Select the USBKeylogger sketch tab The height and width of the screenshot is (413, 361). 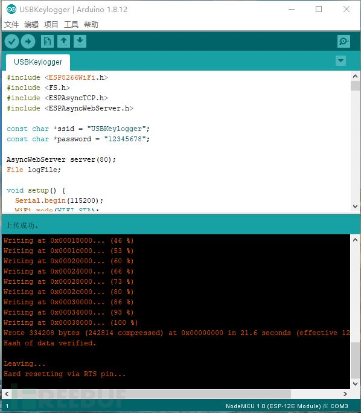pyautogui.click(x=38, y=62)
